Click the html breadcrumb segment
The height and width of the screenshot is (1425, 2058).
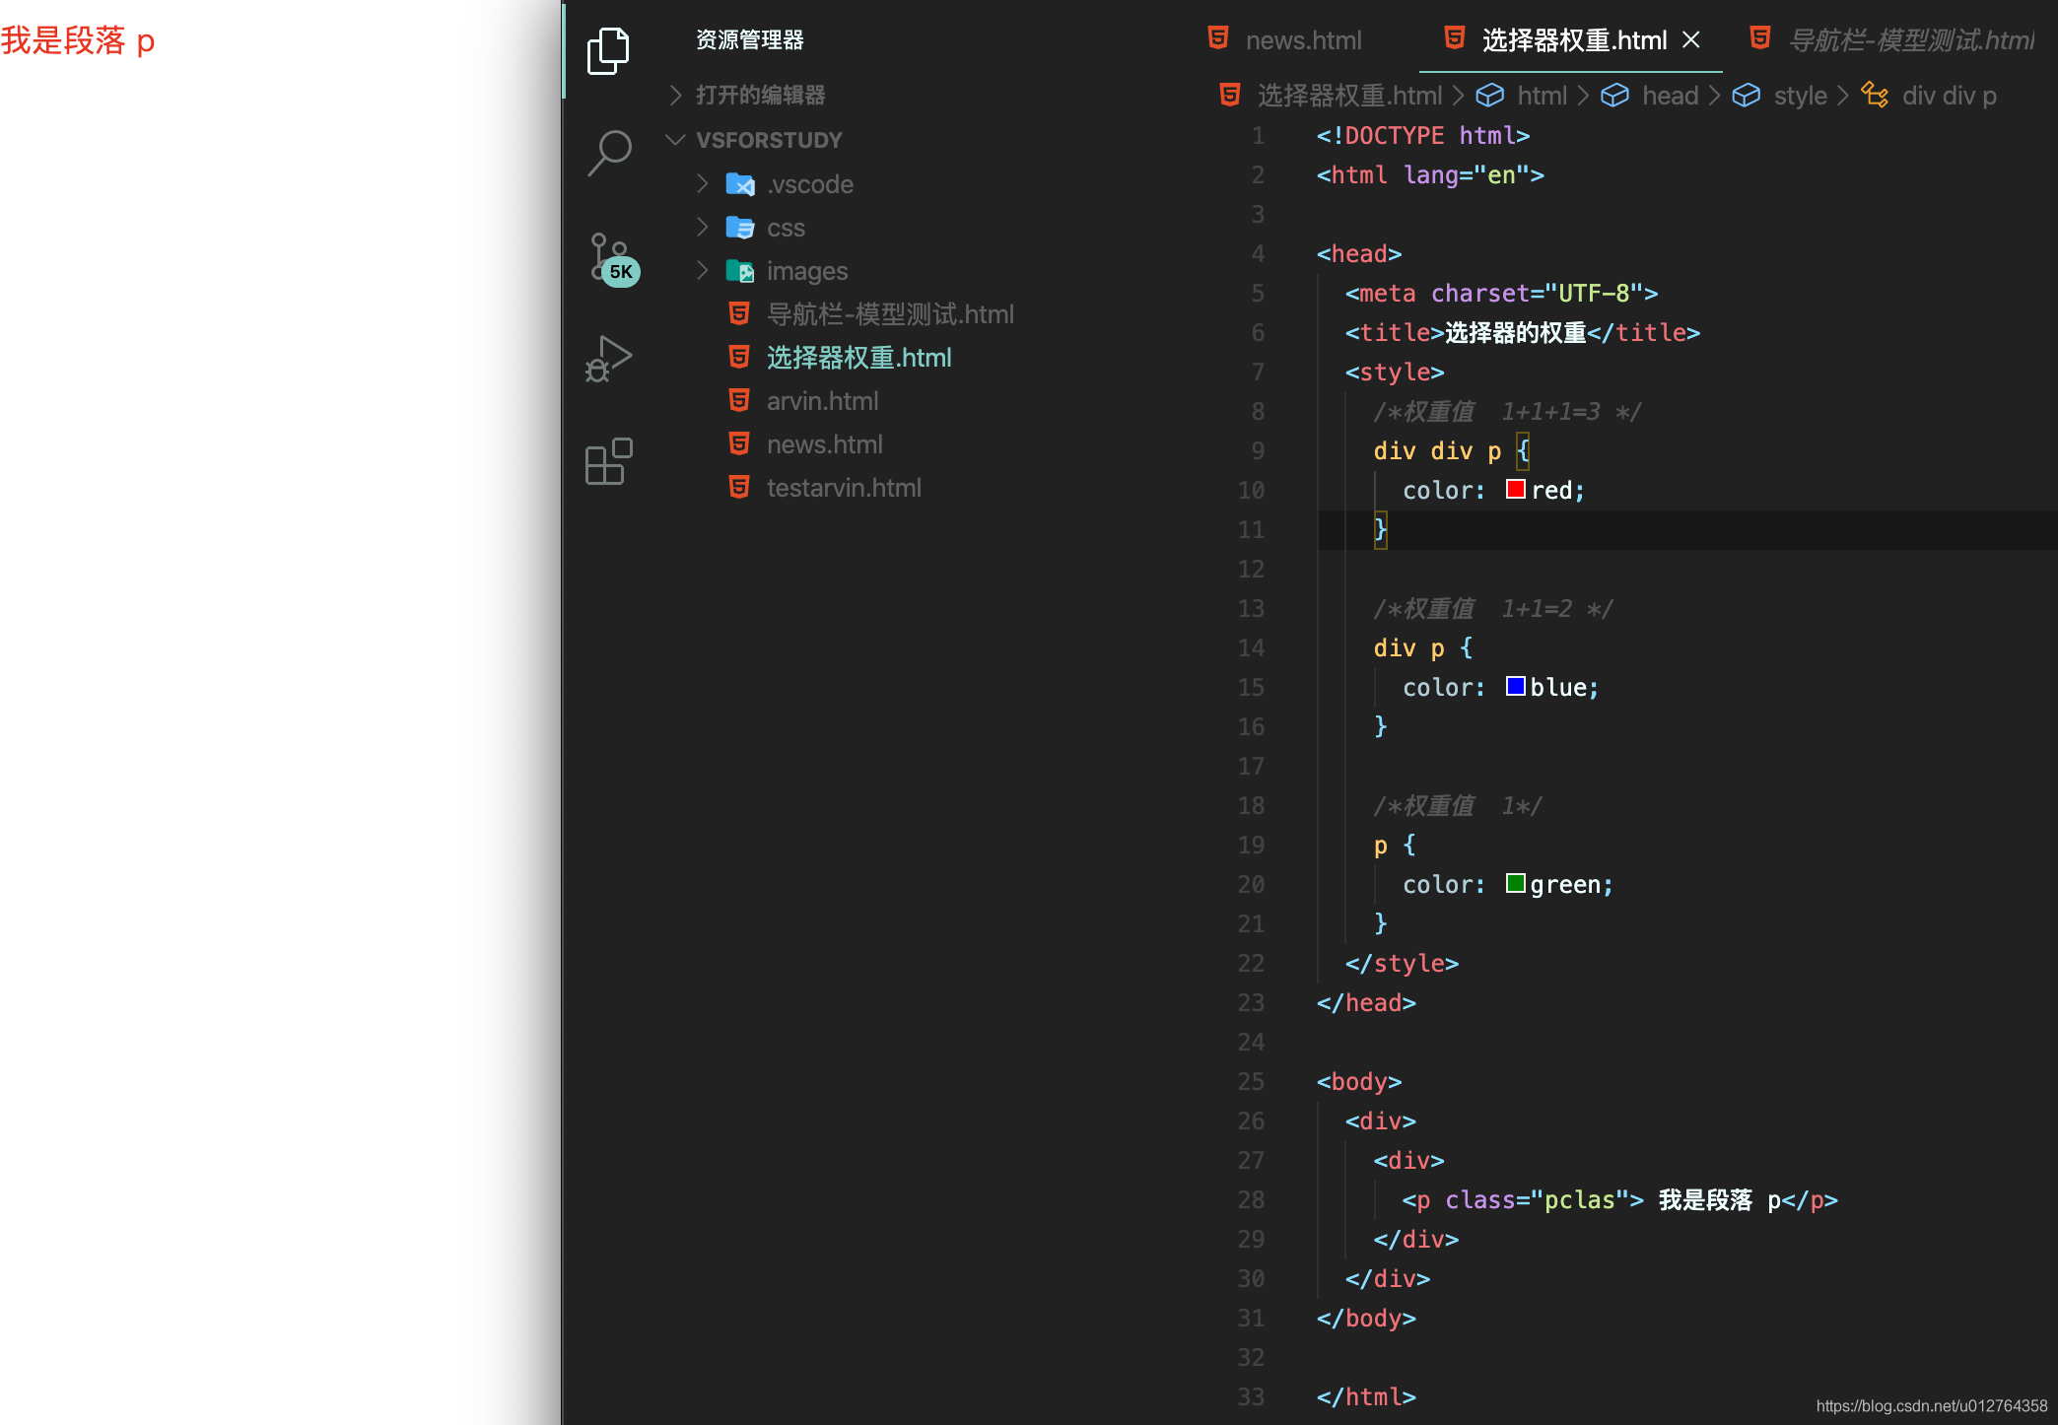coord(1542,96)
